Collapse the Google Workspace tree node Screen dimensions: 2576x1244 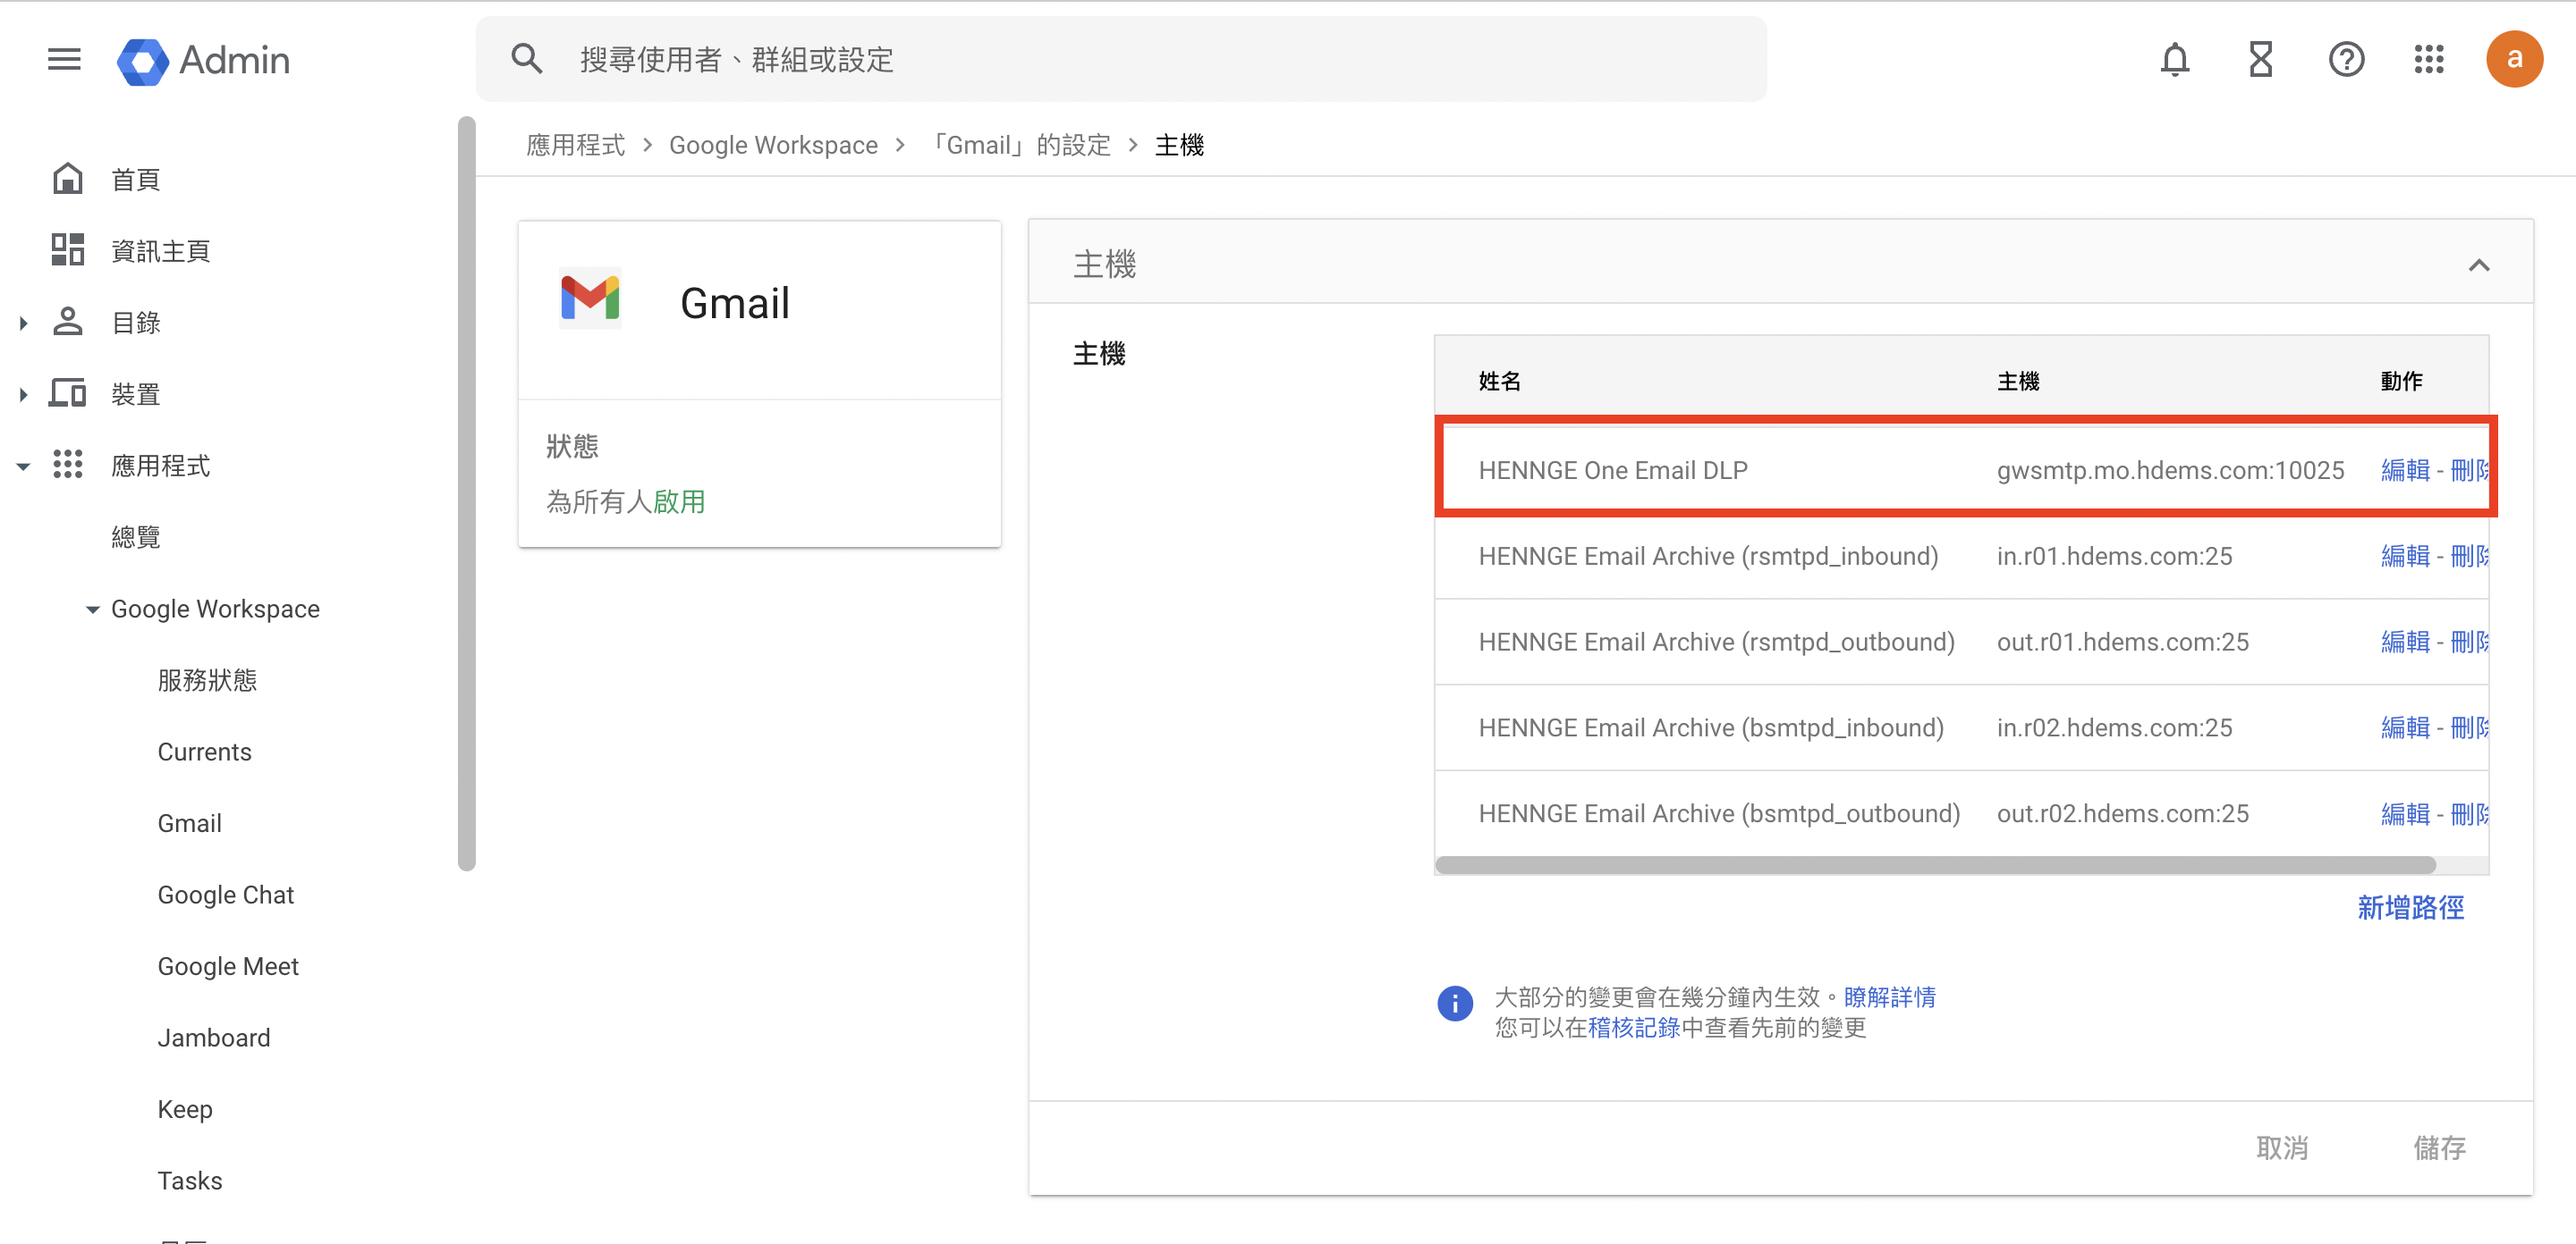(92, 609)
